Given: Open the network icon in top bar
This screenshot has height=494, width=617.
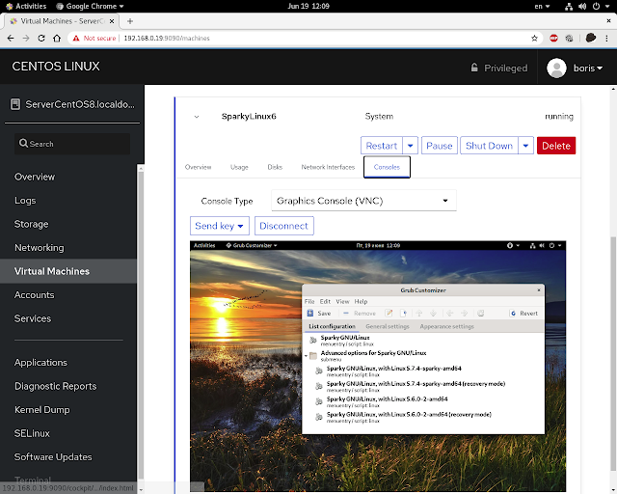Looking at the screenshot, I should point(569,7).
